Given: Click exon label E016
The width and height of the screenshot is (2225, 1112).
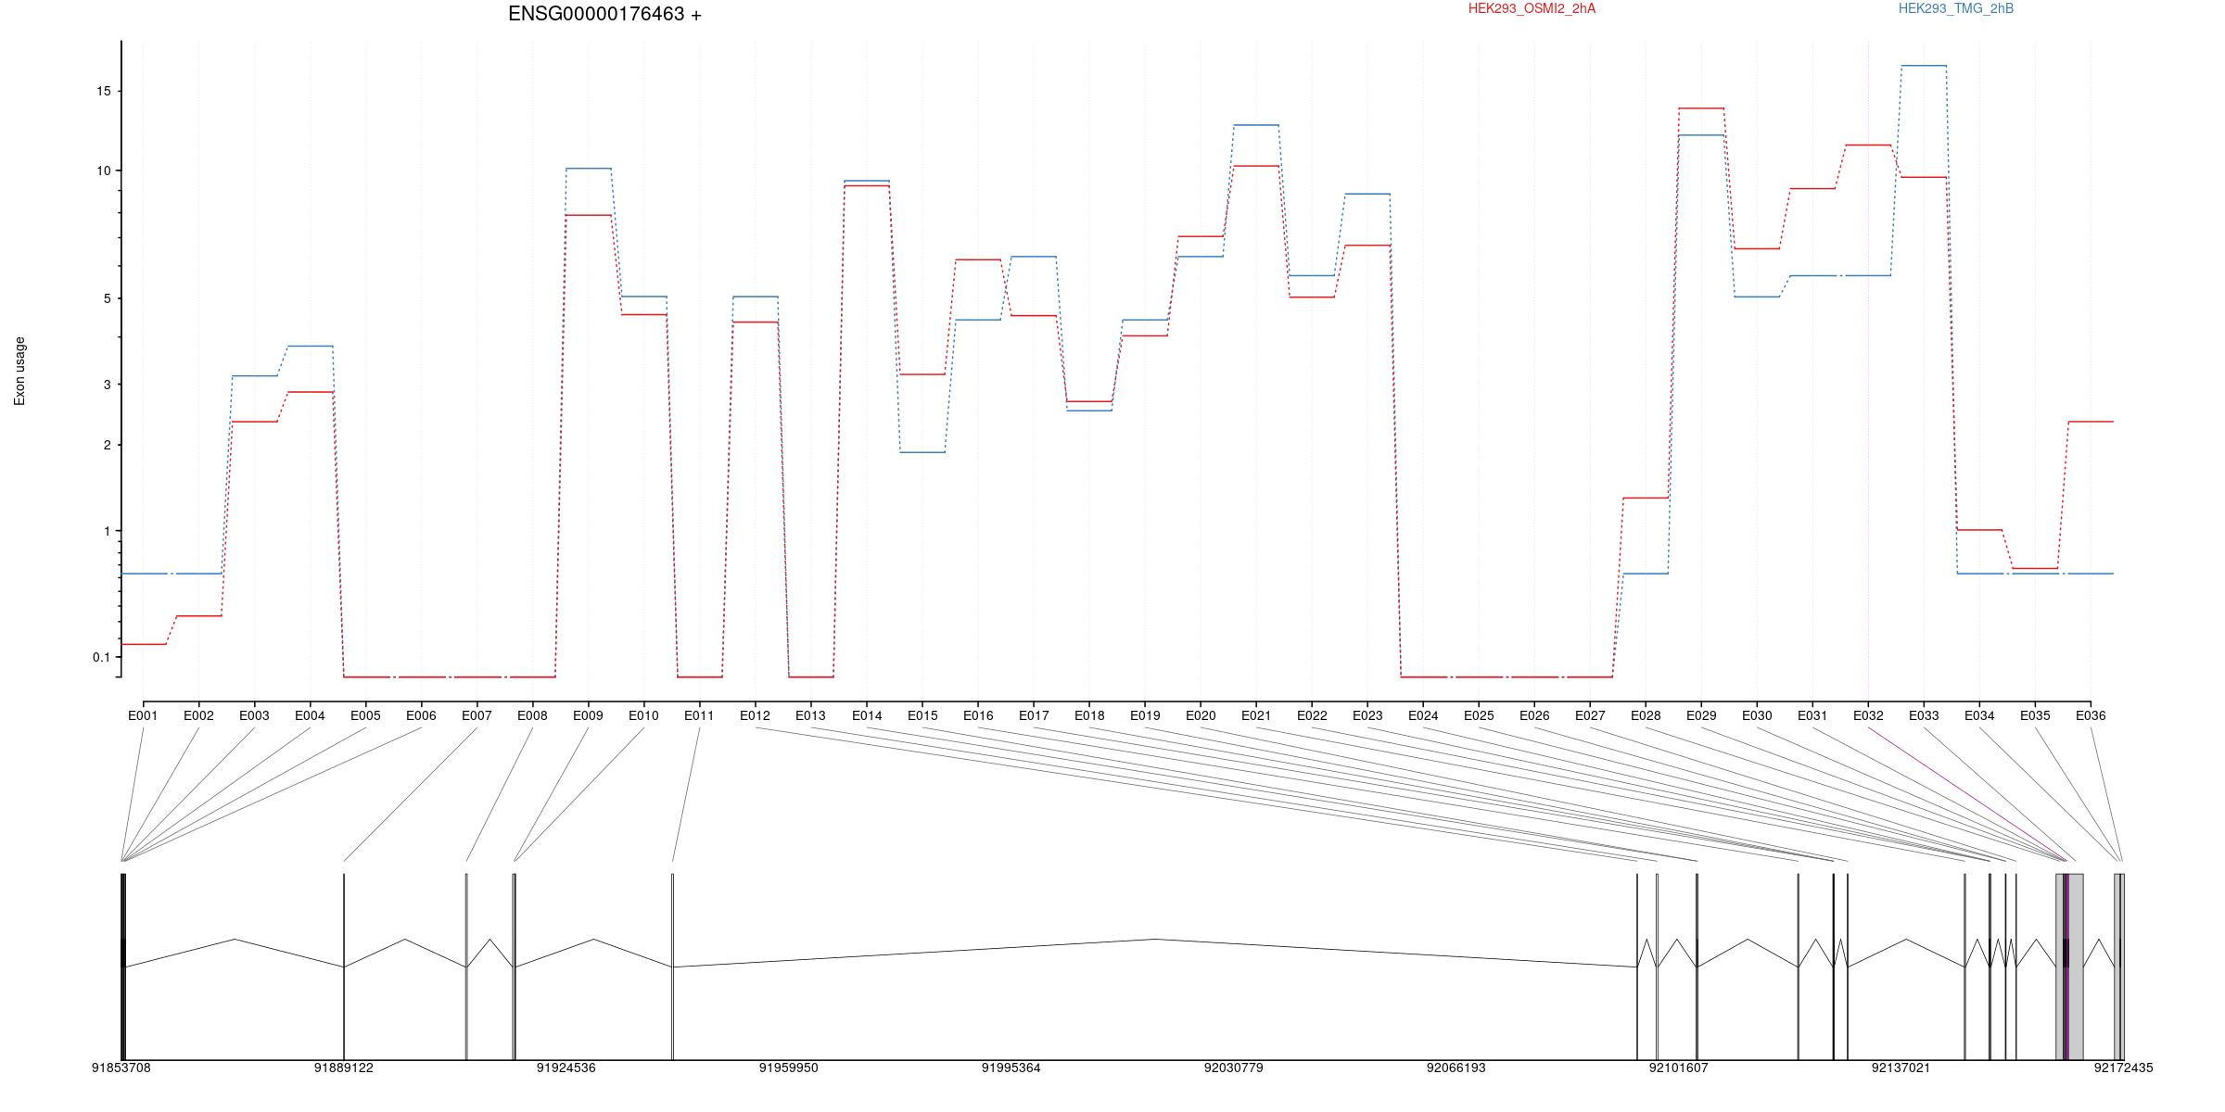Looking at the screenshot, I should 978,715.
